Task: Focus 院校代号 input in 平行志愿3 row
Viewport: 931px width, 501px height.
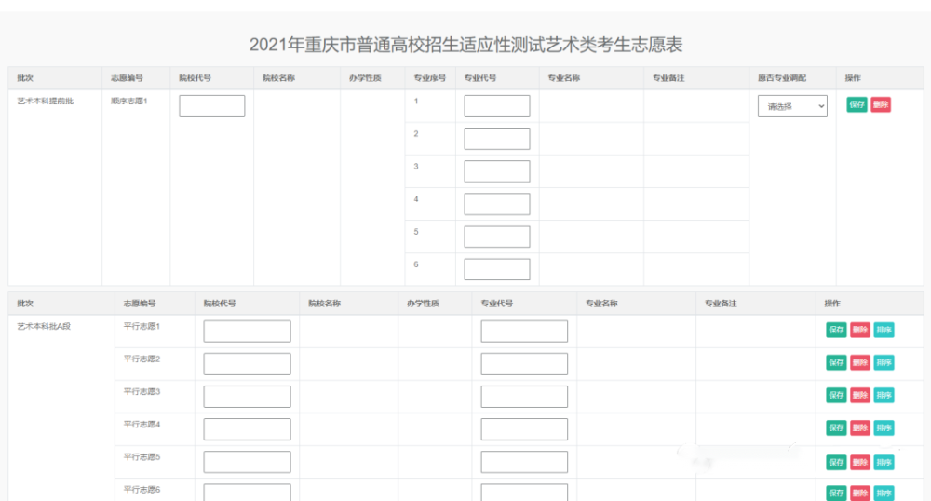Action: 247,397
